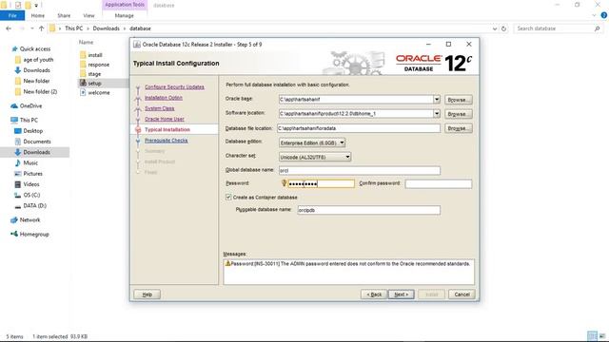Viewport: 609px width, 342px height.
Task: Expand the File Explorer ribbon chevron
Action: [x=594, y=15]
